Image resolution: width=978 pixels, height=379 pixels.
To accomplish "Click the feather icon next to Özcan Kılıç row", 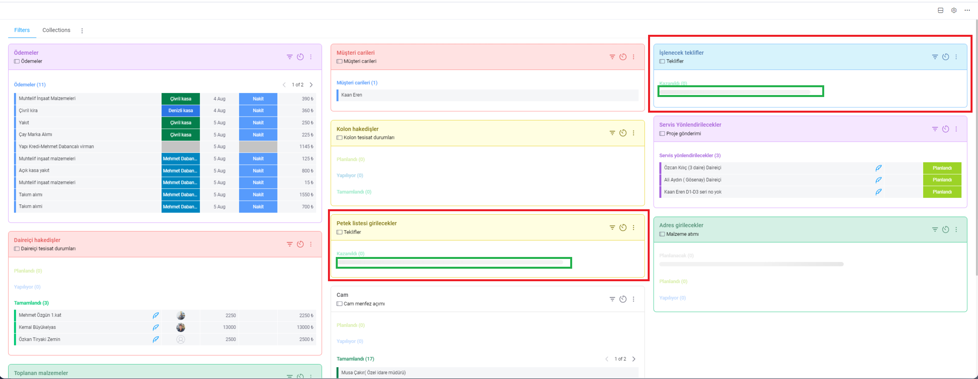I will [879, 168].
